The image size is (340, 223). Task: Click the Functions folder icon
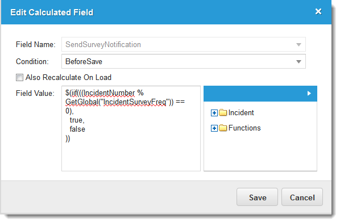223,128
